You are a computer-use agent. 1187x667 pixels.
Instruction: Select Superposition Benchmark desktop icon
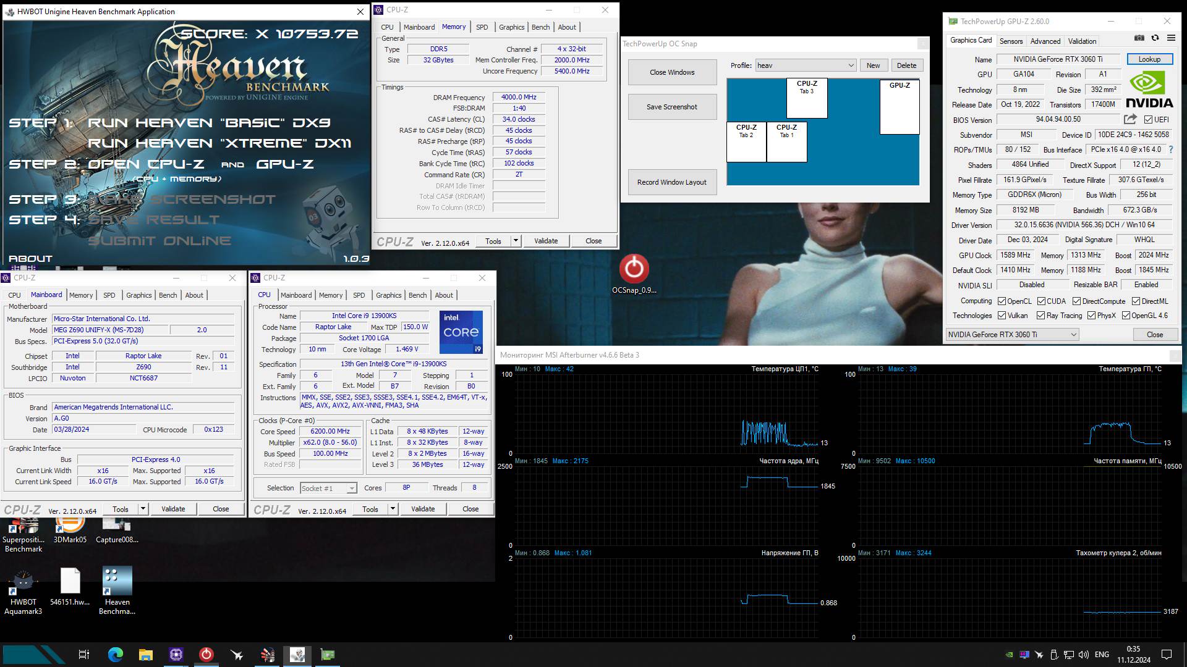click(x=23, y=535)
